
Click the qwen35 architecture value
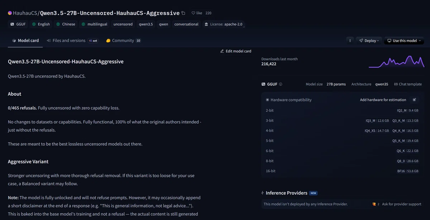click(x=382, y=84)
